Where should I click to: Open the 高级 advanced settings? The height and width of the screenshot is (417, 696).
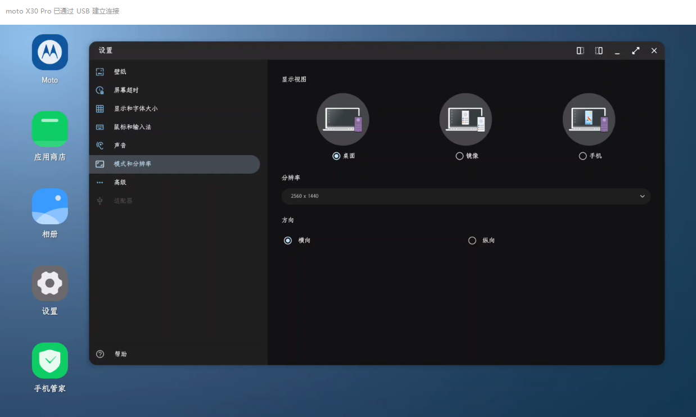pos(174,183)
